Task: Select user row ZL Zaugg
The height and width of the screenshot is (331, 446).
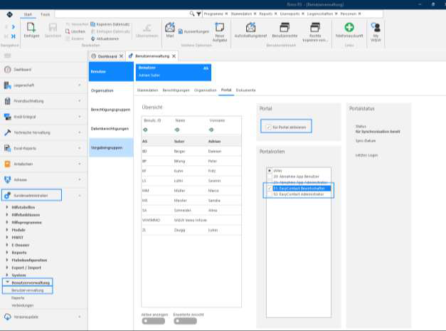Action: pyautogui.click(x=191, y=230)
